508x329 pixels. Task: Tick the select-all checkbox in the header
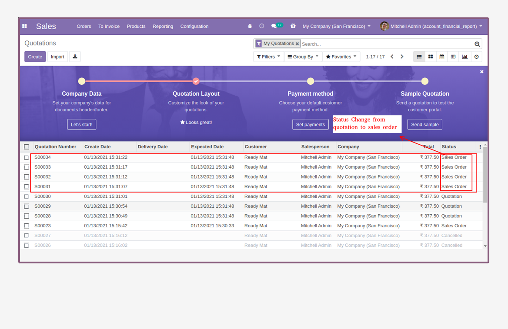coord(27,147)
